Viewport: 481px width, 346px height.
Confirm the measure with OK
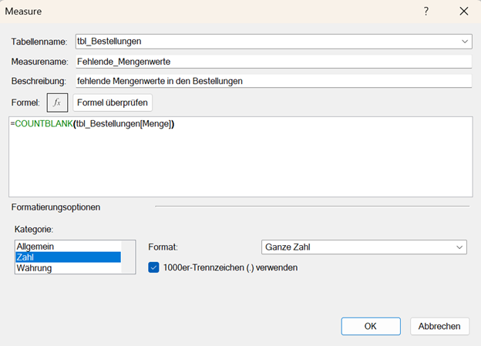point(370,326)
